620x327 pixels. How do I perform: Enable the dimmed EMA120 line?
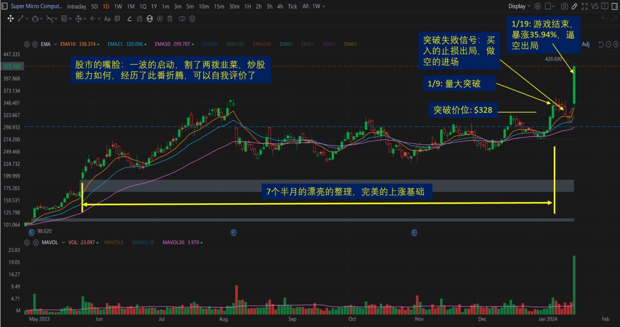(x=236, y=44)
